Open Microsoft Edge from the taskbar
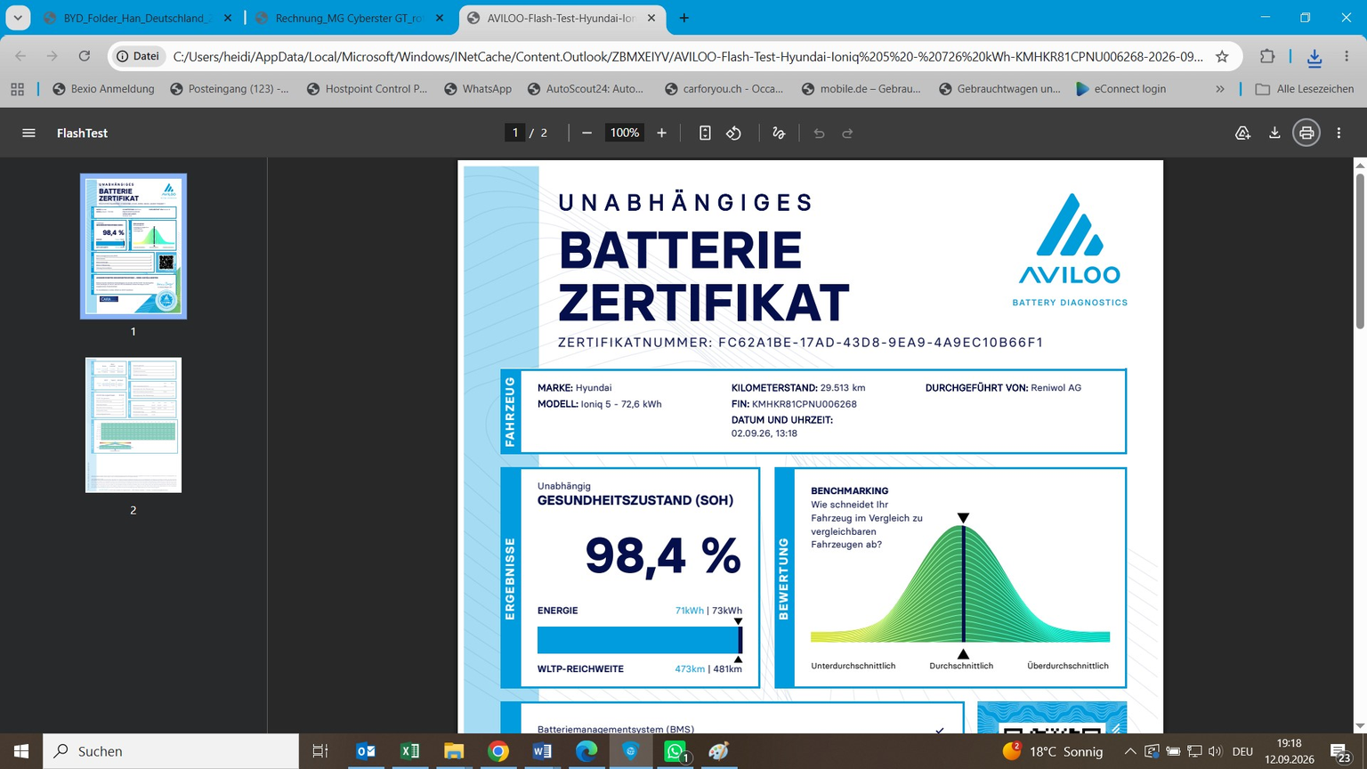Image resolution: width=1367 pixels, height=769 pixels. point(586,751)
